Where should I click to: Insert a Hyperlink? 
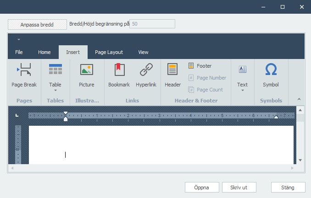(146, 76)
